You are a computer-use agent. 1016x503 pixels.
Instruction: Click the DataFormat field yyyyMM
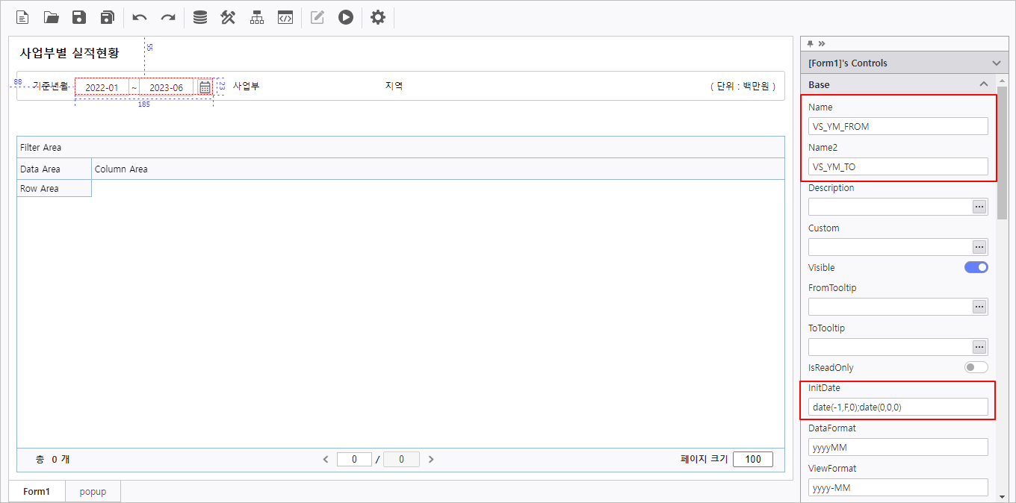pos(898,447)
